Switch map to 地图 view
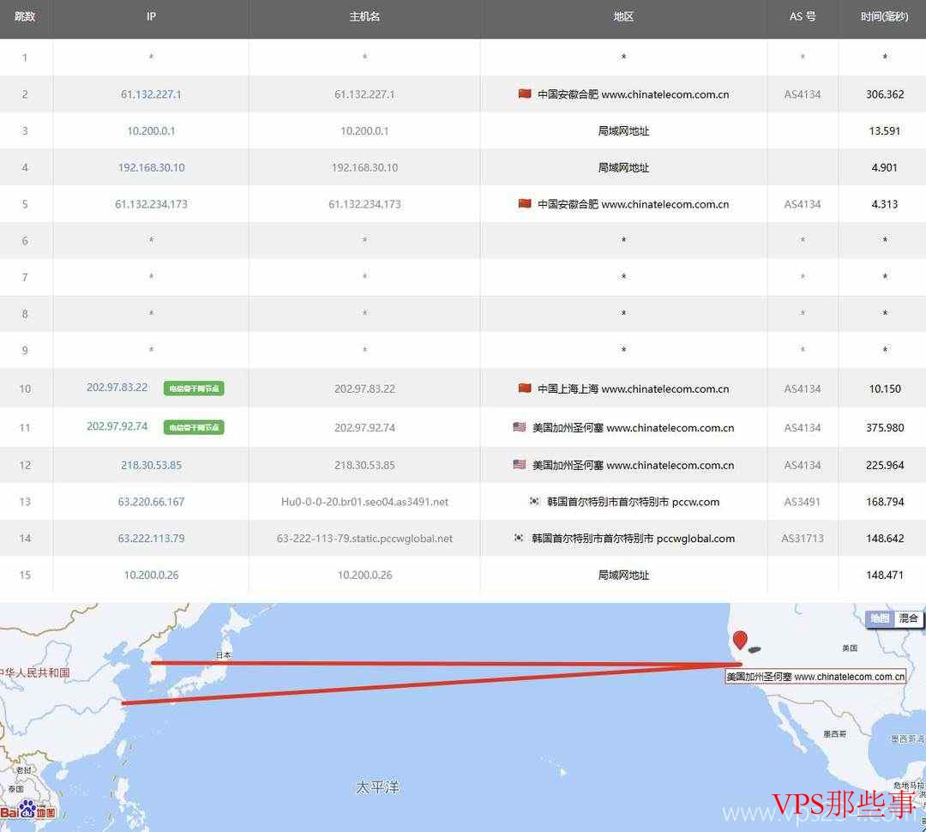 (880, 618)
